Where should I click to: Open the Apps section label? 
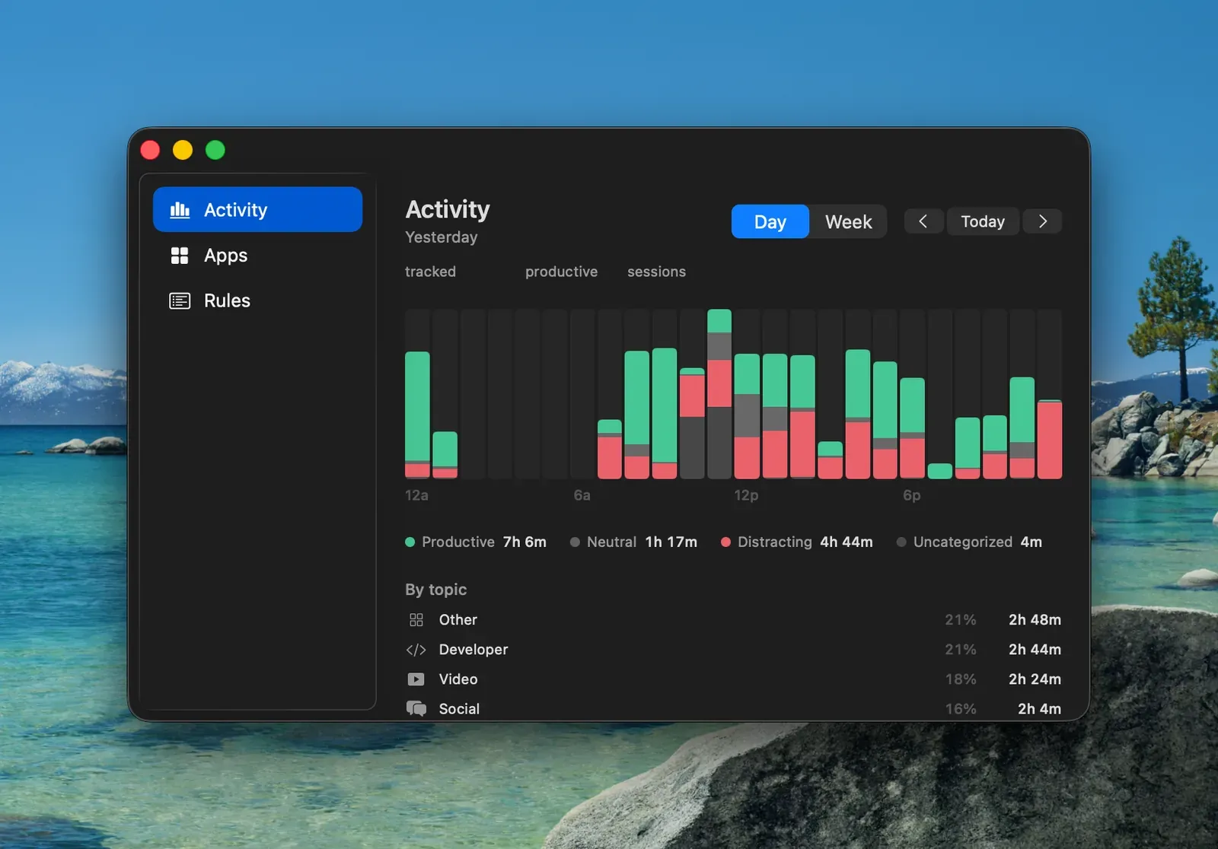tap(225, 256)
